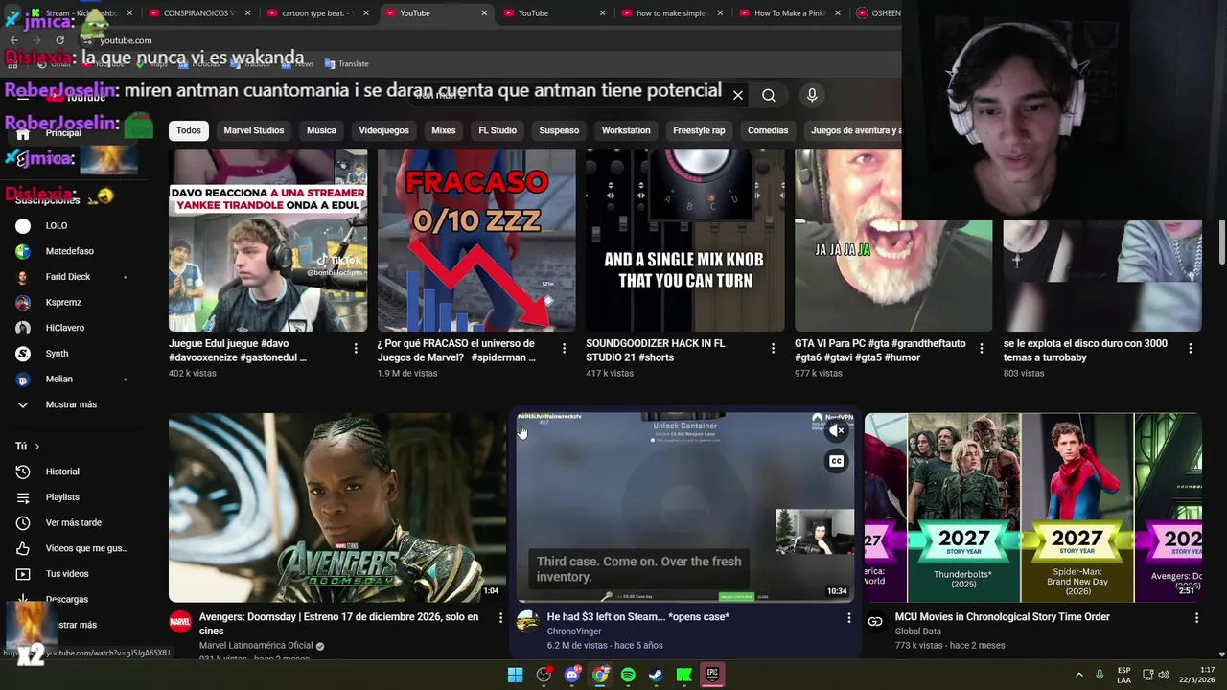Click the page vertical scrollbar thumb
This screenshot has height=690, width=1227.
[1221, 242]
